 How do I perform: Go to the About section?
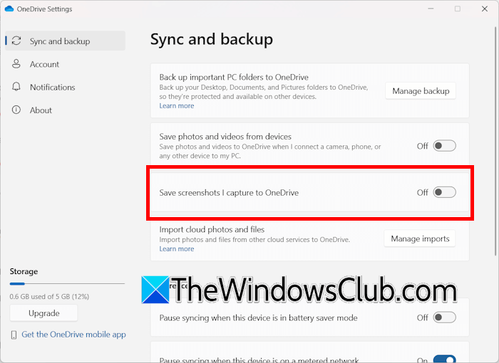pos(41,110)
